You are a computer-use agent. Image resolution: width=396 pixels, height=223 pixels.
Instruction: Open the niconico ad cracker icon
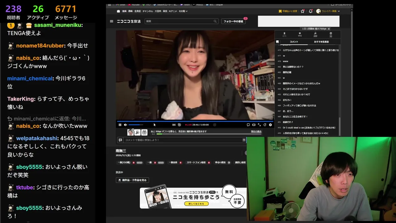(x=138, y=133)
